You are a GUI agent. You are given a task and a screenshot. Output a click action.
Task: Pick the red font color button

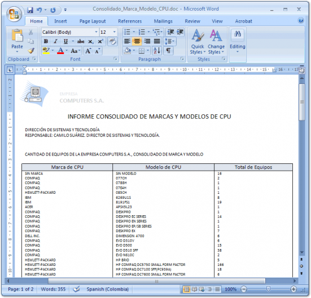click(x=60, y=51)
